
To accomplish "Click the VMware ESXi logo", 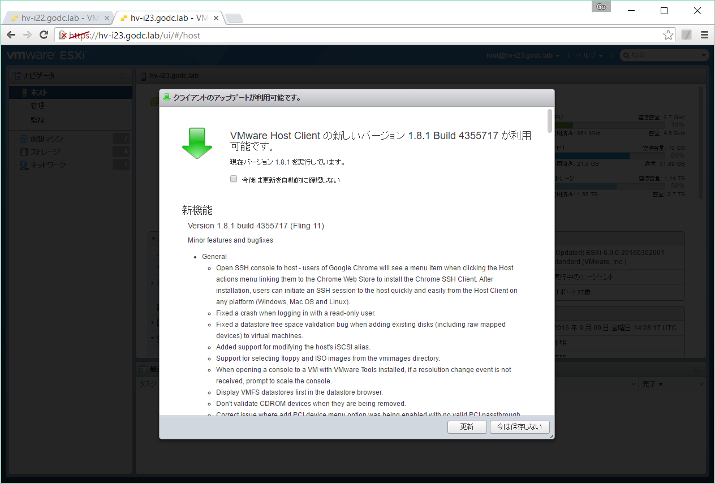I will [x=47, y=55].
